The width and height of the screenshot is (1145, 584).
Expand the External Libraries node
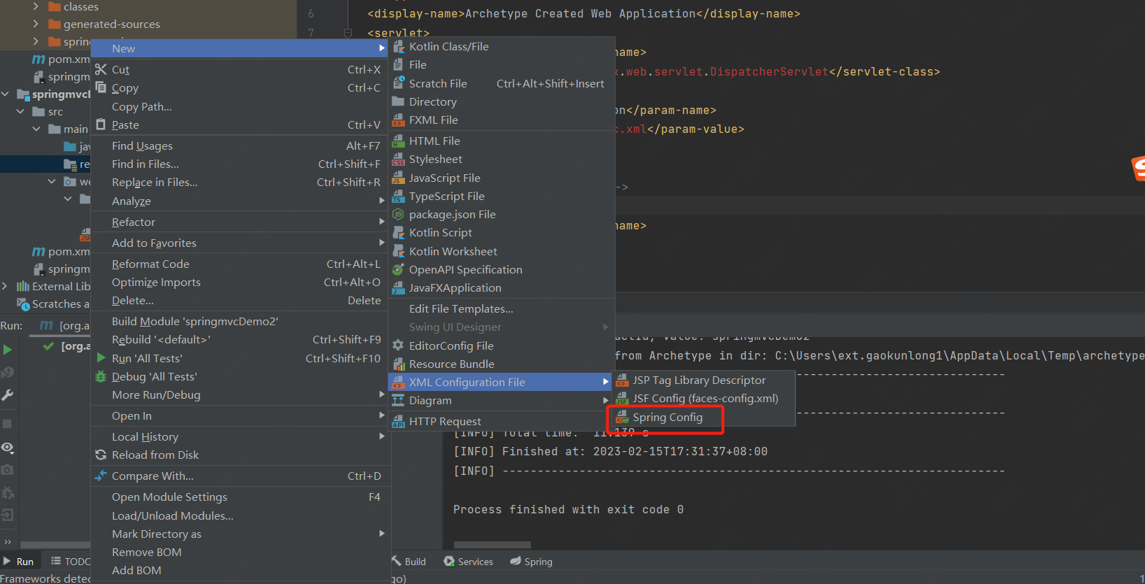pyautogui.click(x=6, y=286)
